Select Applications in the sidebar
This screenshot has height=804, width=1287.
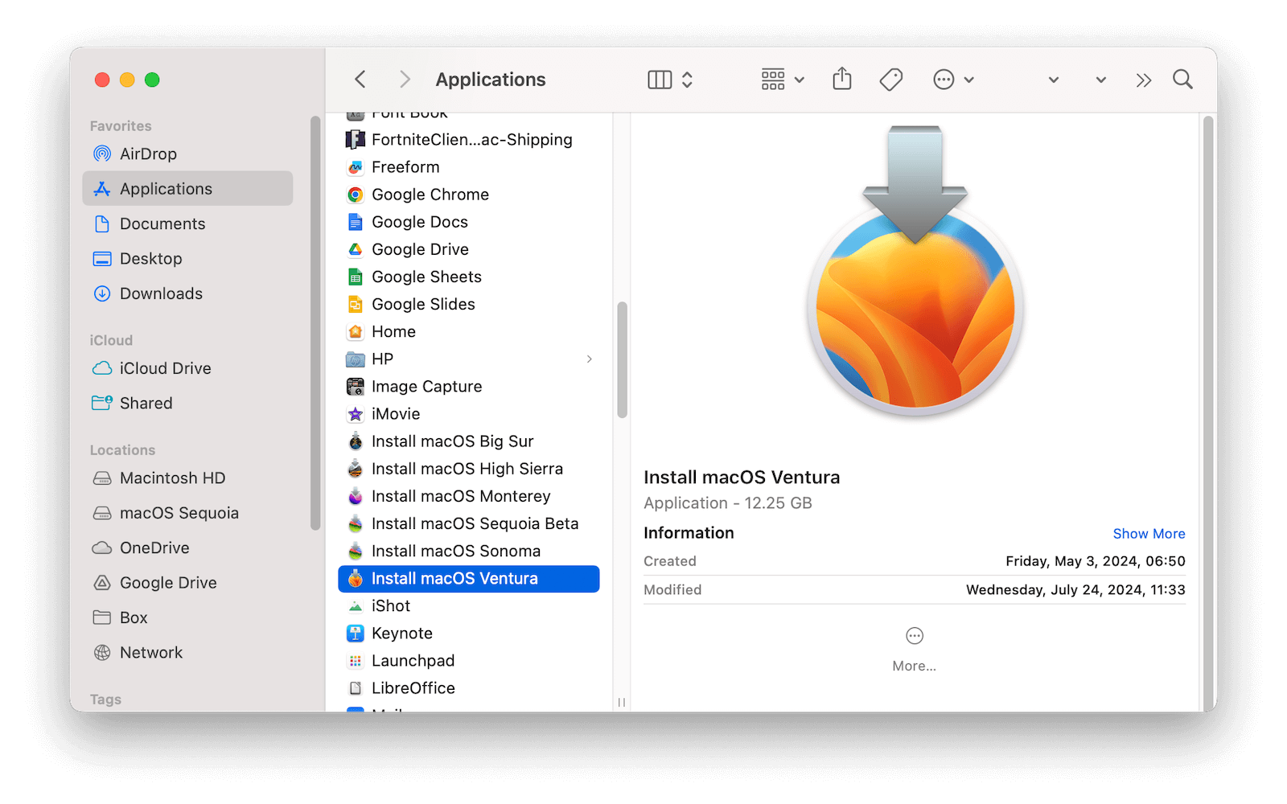point(187,188)
